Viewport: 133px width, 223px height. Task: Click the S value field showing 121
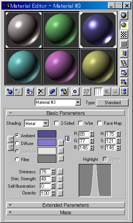(x=111, y=141)
